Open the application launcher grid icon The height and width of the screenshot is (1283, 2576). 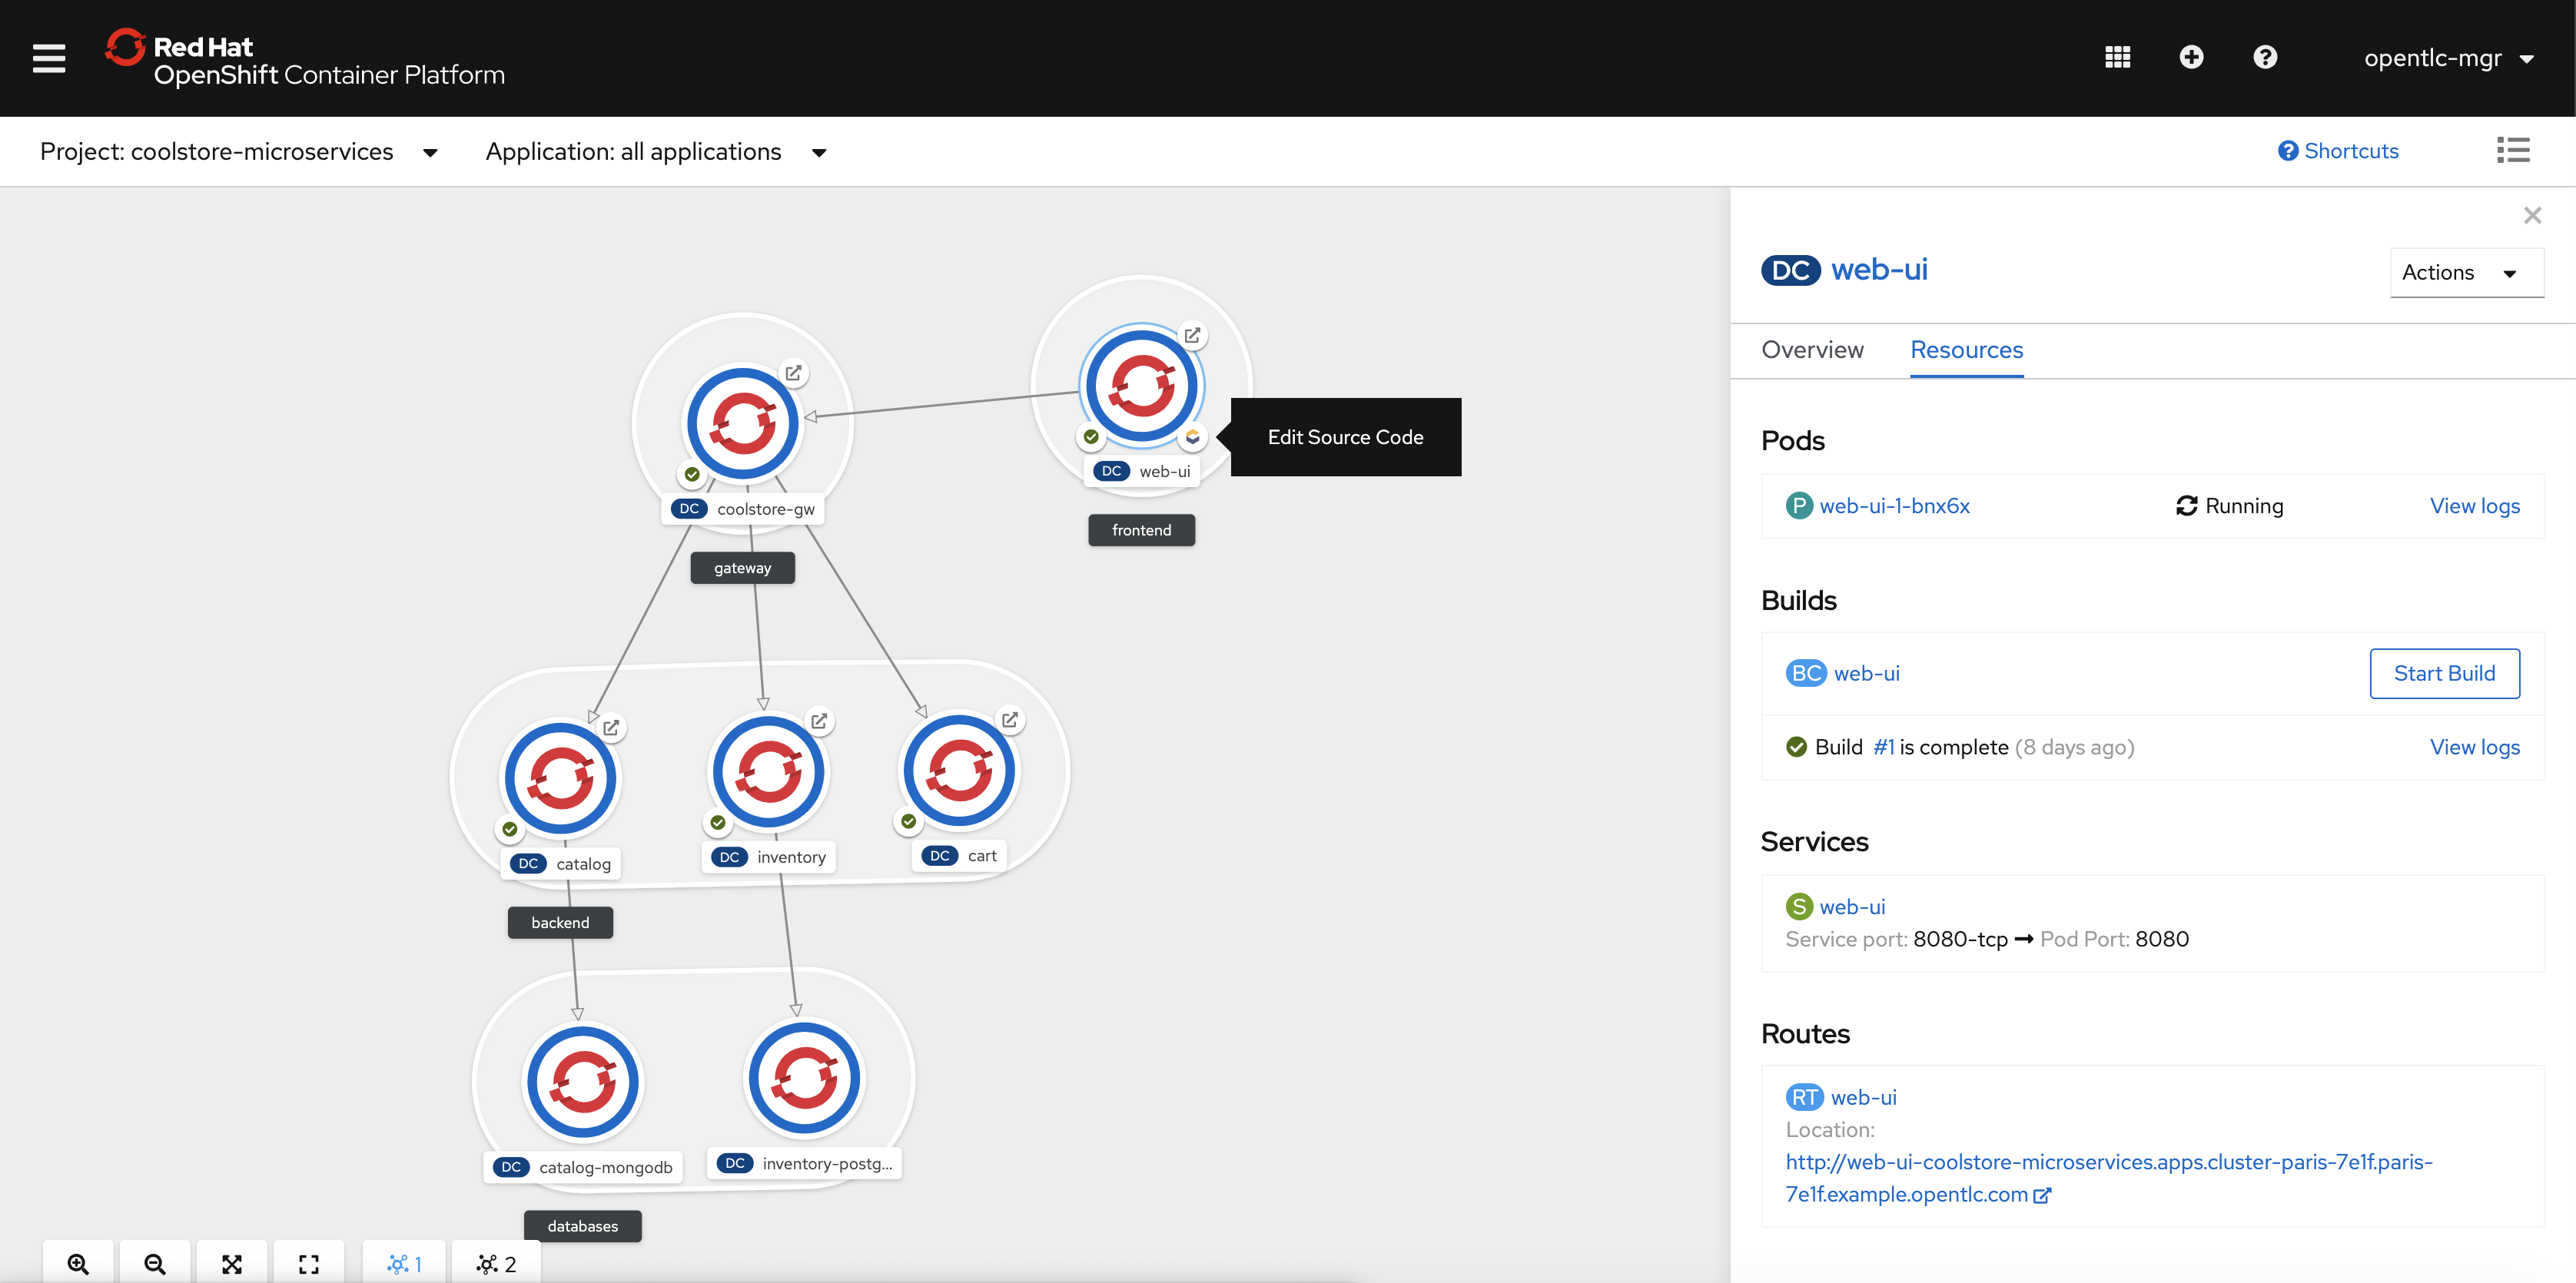point(2117,57)
